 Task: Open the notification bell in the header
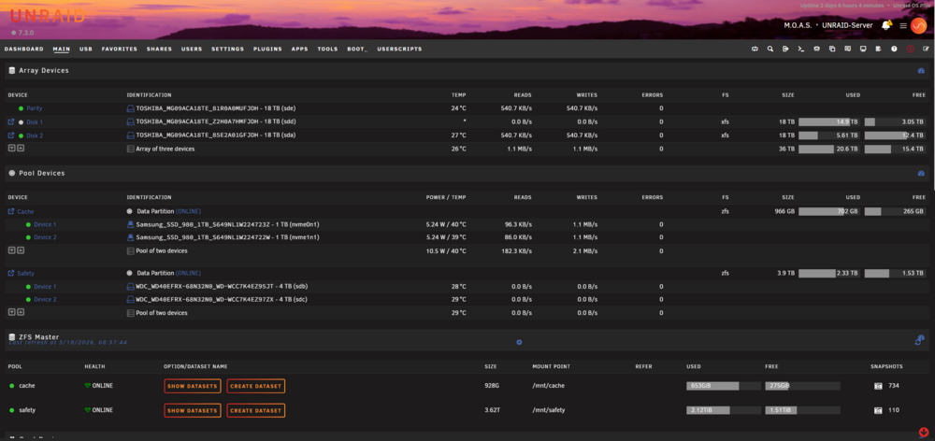pos(886,25)
